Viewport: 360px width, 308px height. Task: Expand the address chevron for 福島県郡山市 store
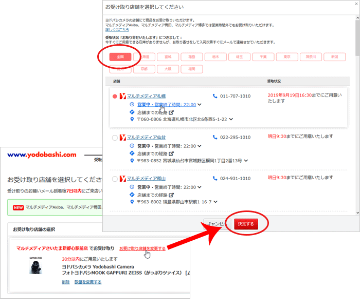215,202
